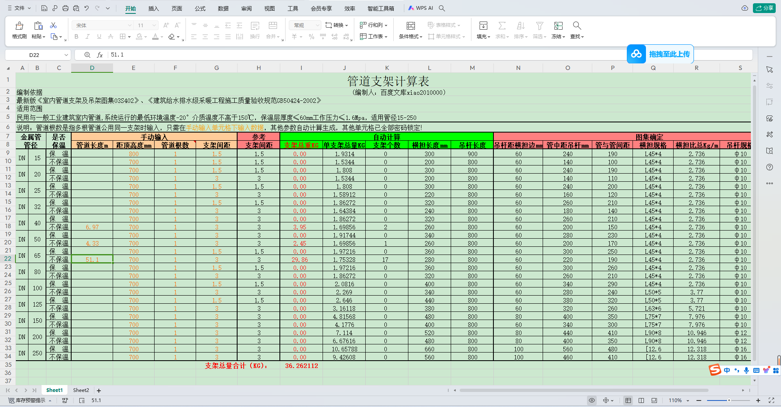Click the Increase indent icon

[240, 25]
